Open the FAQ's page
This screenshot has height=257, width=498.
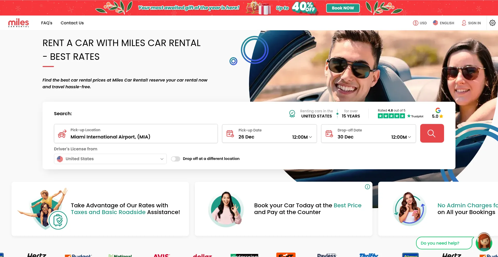[47, 23]
